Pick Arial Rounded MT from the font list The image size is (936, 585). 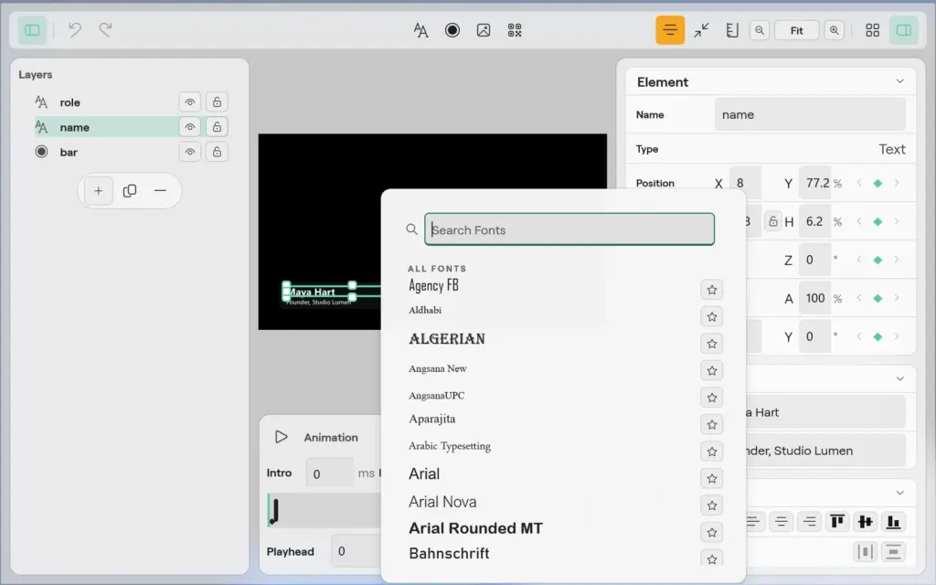click(475, 528)
